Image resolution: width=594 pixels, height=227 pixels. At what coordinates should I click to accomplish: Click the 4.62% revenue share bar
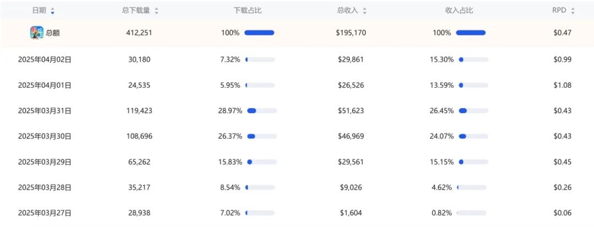472,187
